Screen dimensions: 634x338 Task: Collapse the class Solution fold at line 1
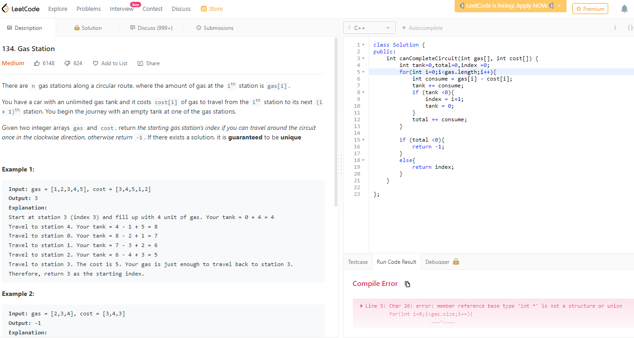[x=363, y=45]
